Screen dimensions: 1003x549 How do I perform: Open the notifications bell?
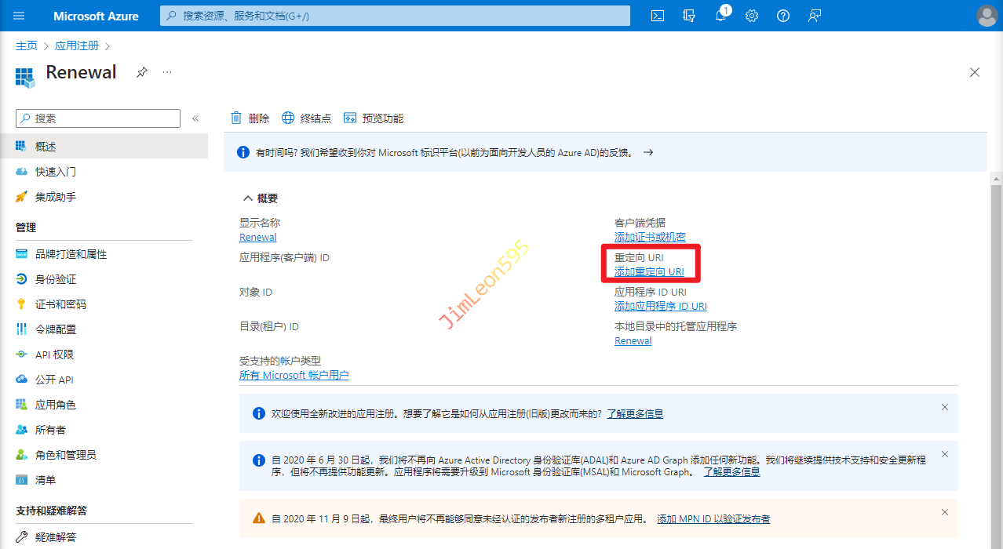pos(720,16)
